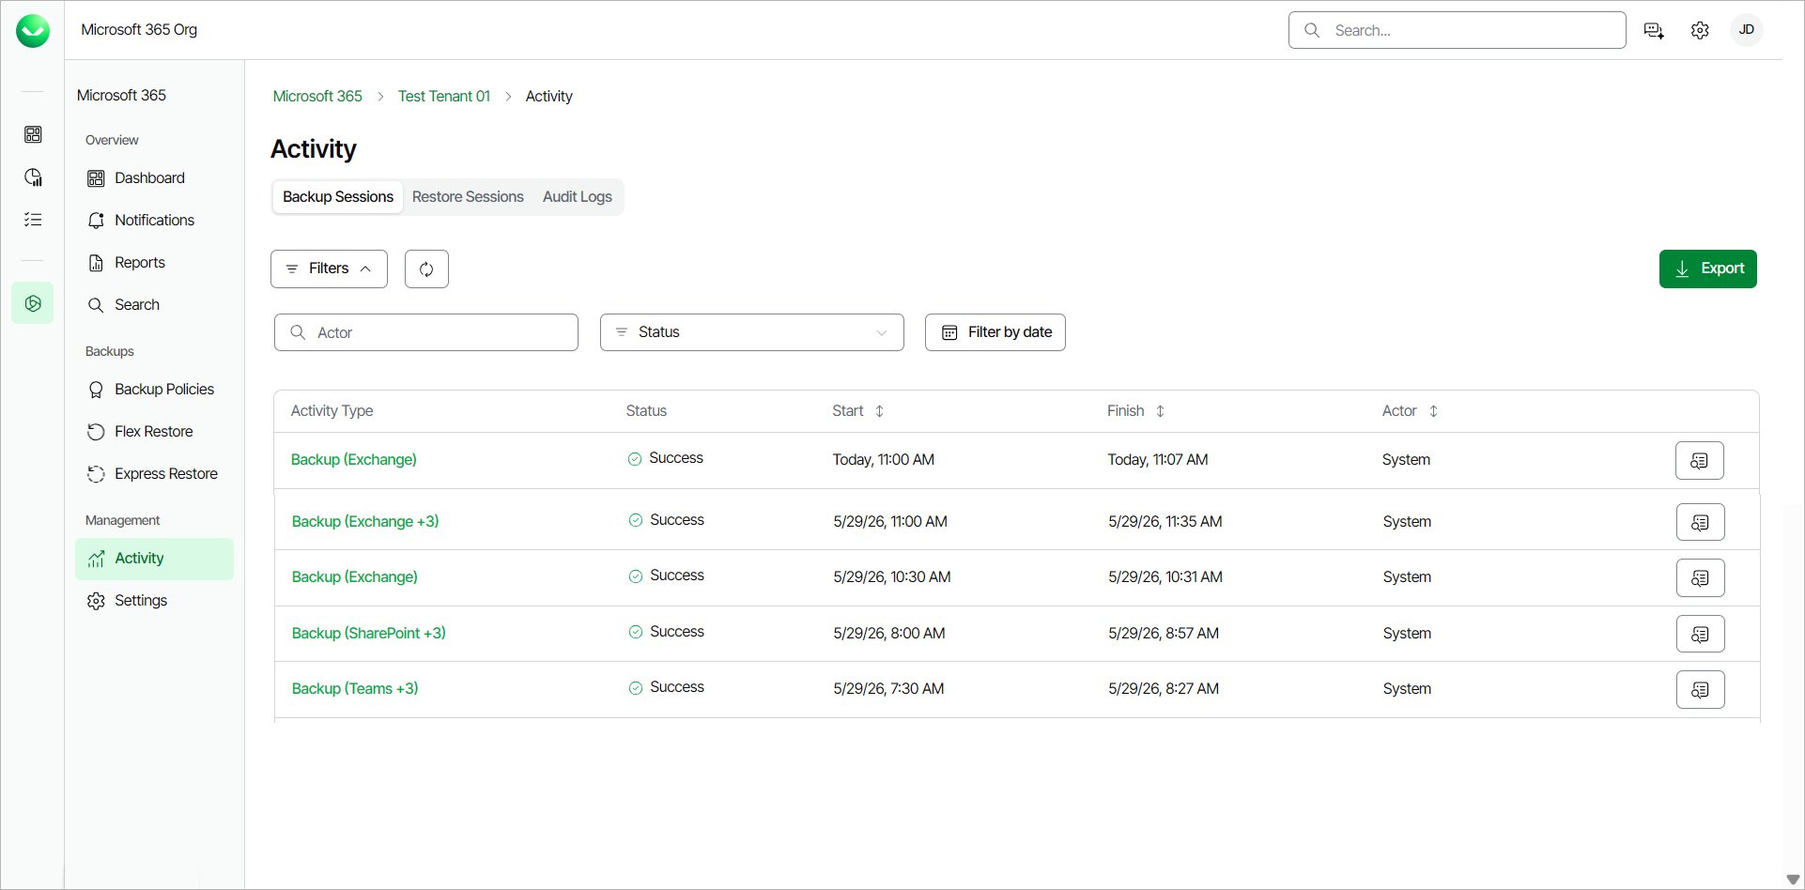Viewport: 1805px width, 890px height.
Task: Go to Microsoft 365 breadcrumb link
Action: 317,97
